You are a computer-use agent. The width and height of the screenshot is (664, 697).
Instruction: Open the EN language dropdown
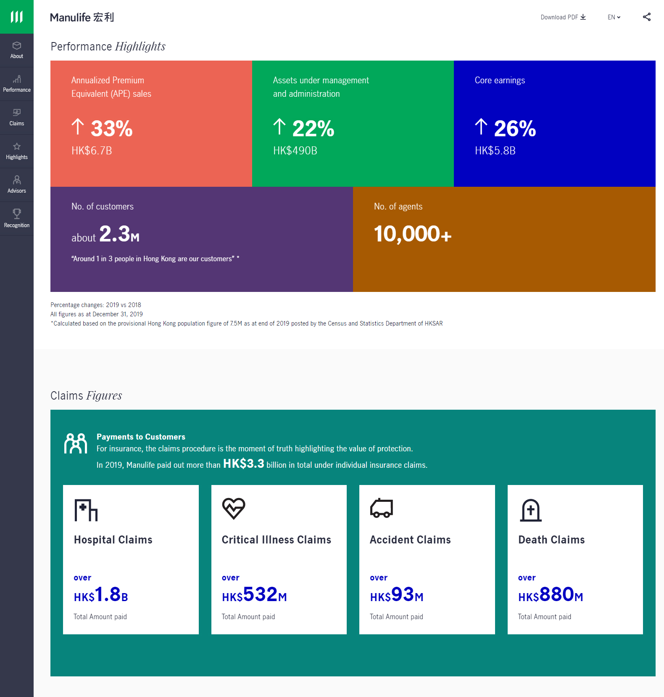614,17
